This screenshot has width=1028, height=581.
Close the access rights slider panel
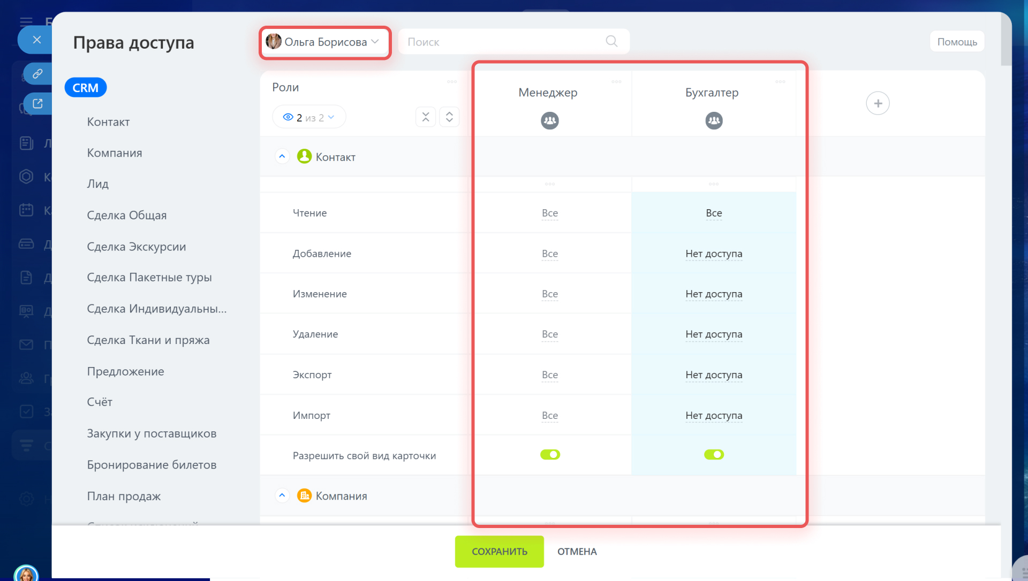pyautogui.click(x=36, y=40)
